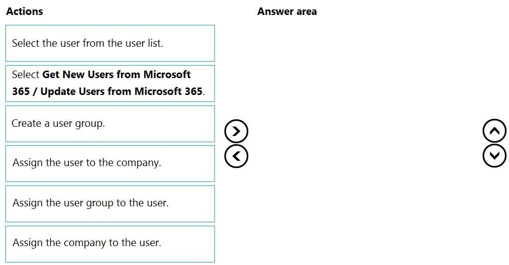Select 'Assign the user group to the user' action

pos(110,203)
